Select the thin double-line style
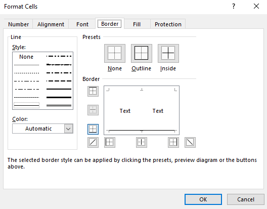This screenshot has height=209, width=267. (x=59, y=106)
